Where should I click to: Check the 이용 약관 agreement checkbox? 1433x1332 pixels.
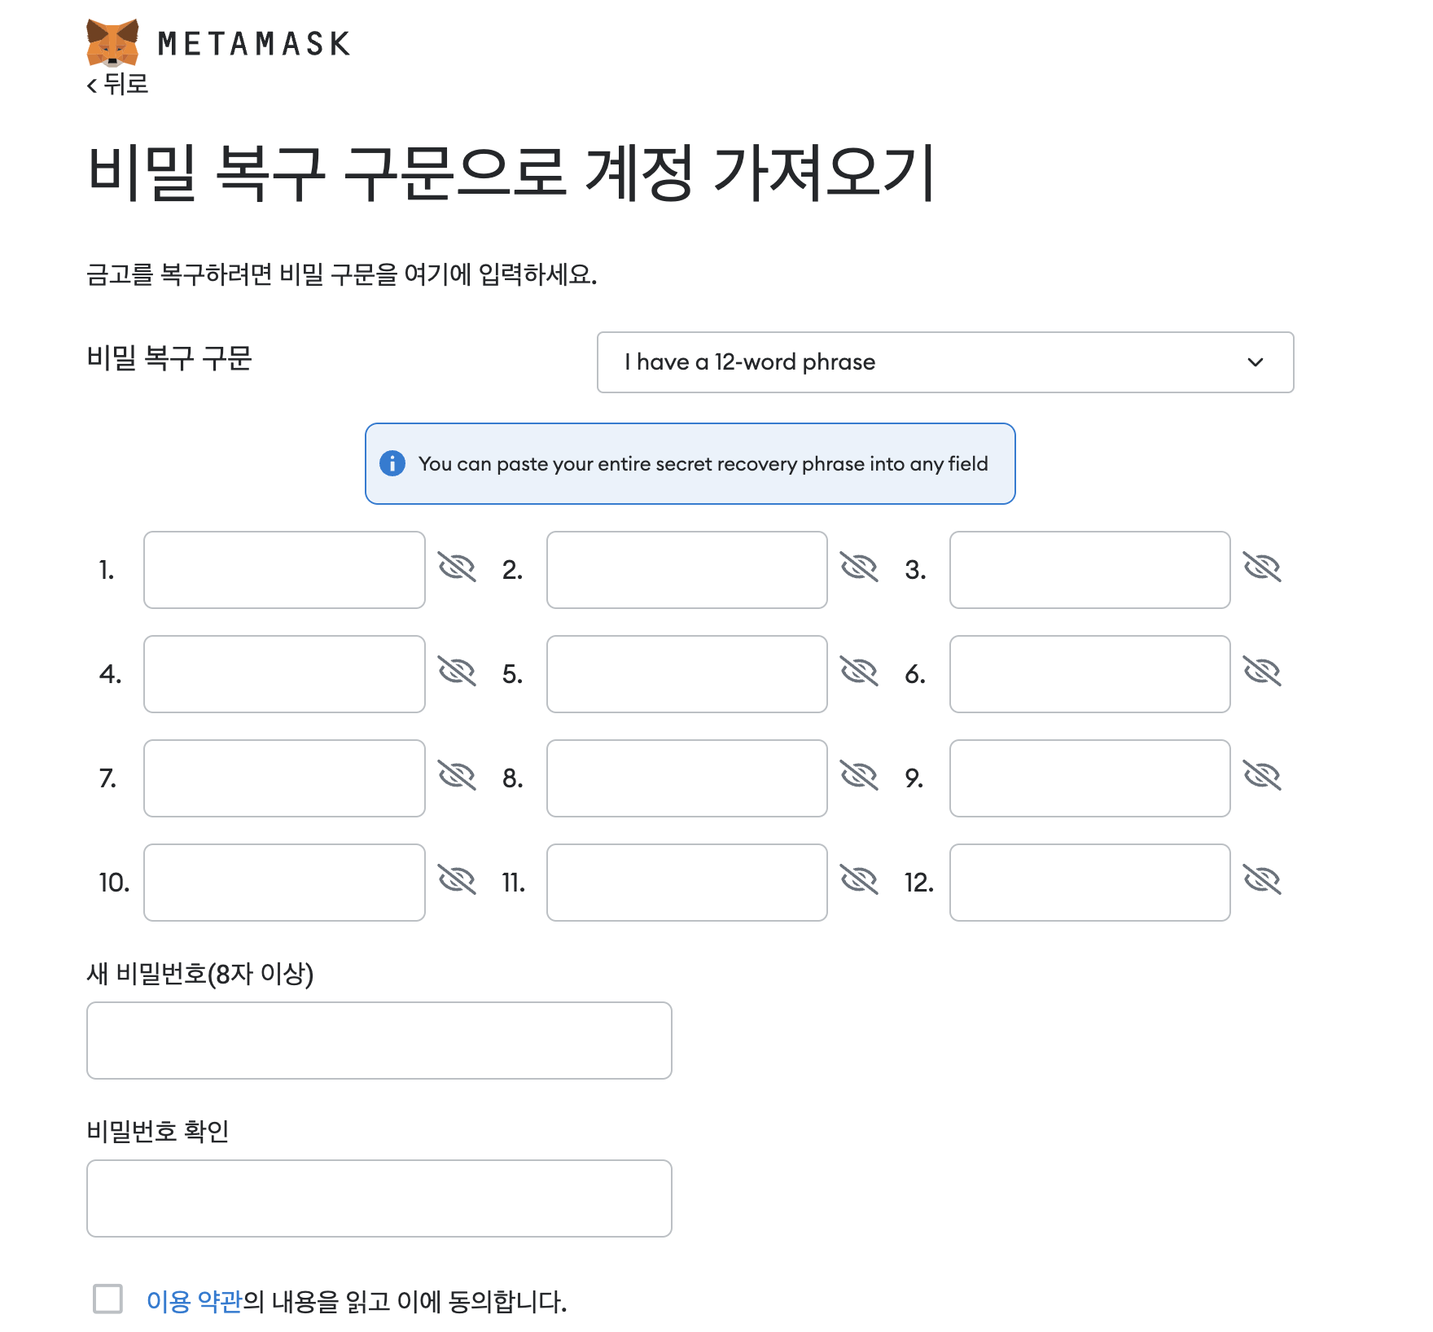[x=107, y=1299]
